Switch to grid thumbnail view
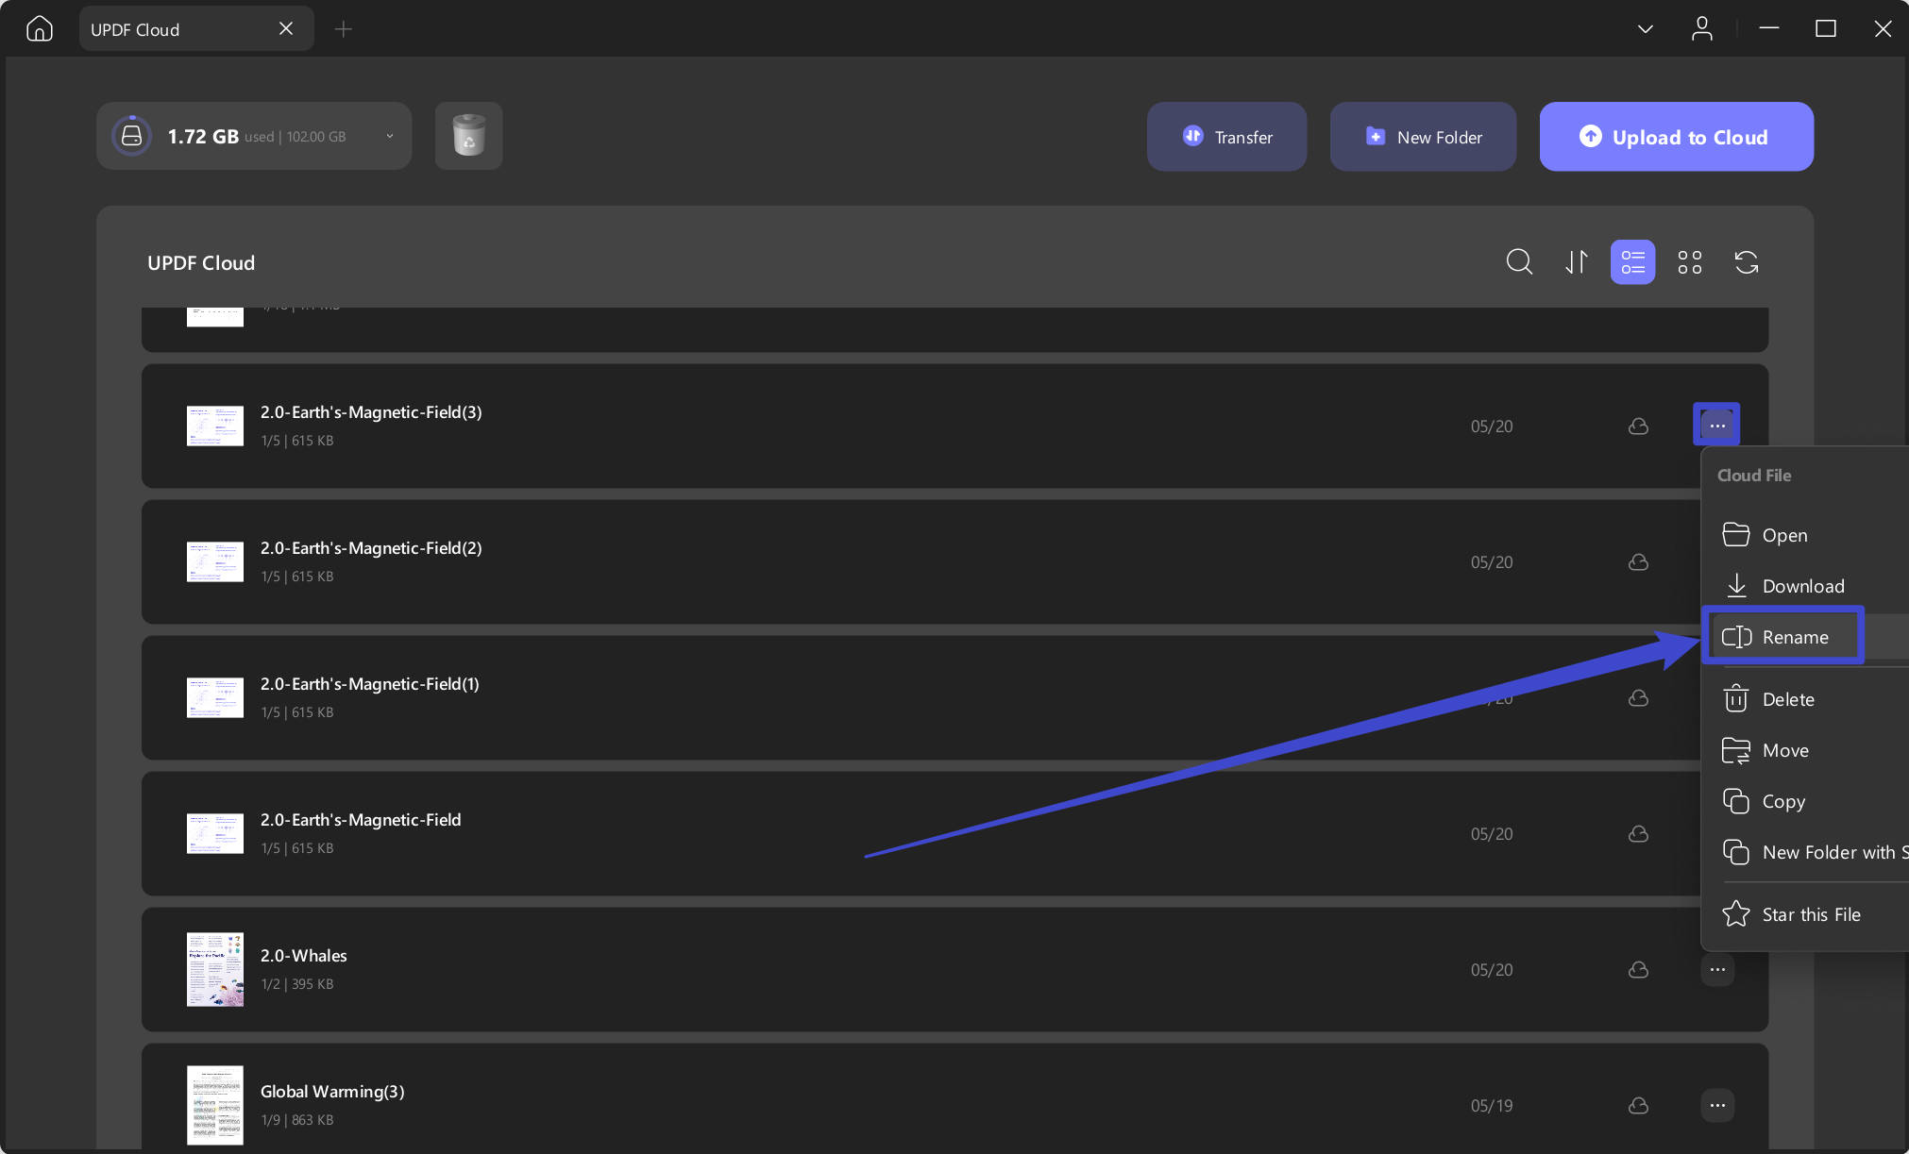This screenshot has height=1154, width=1909. click(1690, 262)
